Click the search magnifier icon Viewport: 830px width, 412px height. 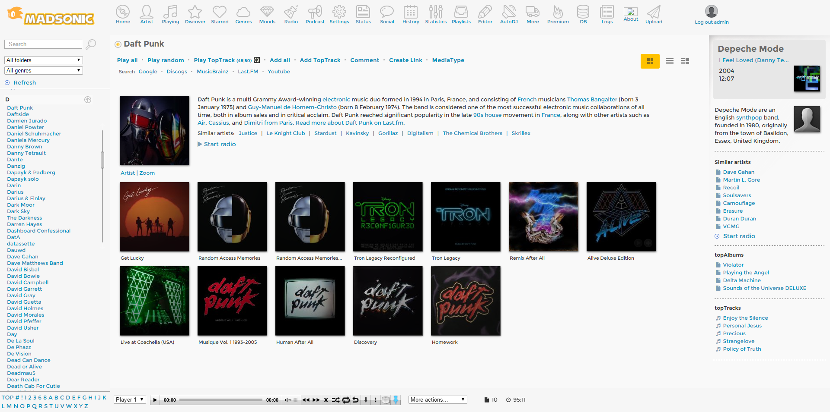pos(91,44)
